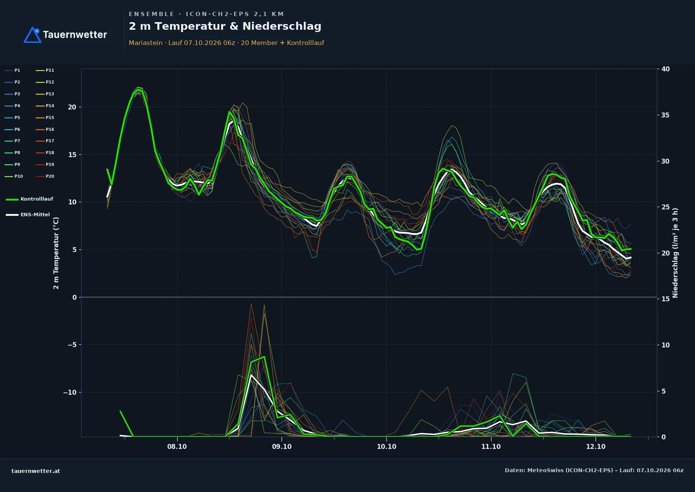The image size is (695, 492).
Task: Click the P2 legend entry
Action: [x=13, y=82]
